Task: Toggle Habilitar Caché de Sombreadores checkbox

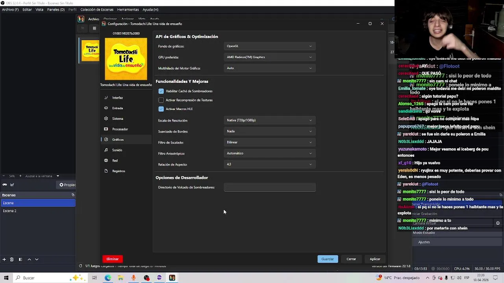Action: (161, 91)
